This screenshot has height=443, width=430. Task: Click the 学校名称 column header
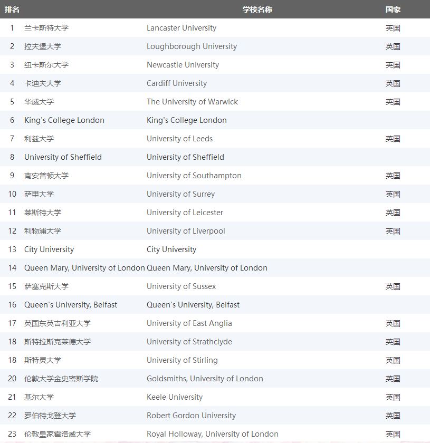point(257,9)
